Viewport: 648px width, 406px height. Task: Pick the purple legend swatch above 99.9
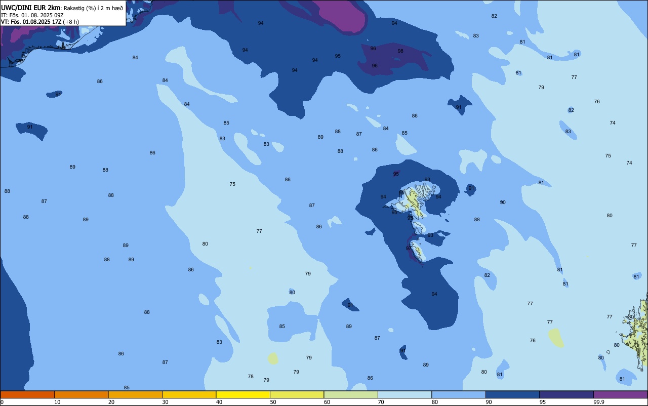(x=620, y=394)
